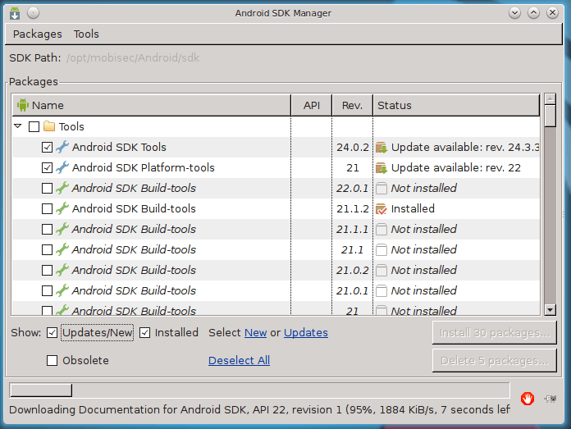Click the download progress bar
The width and height of the screenshot is (571, 429).
[x=258, y=390]
